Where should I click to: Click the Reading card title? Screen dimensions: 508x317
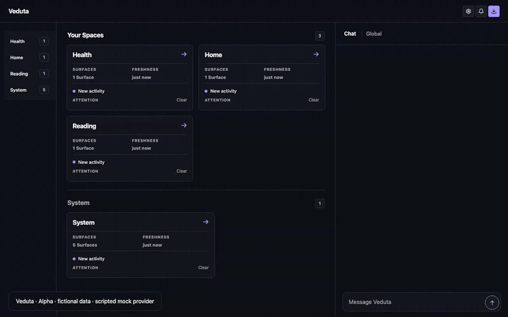pyautogui.click(x=84, y=126)
